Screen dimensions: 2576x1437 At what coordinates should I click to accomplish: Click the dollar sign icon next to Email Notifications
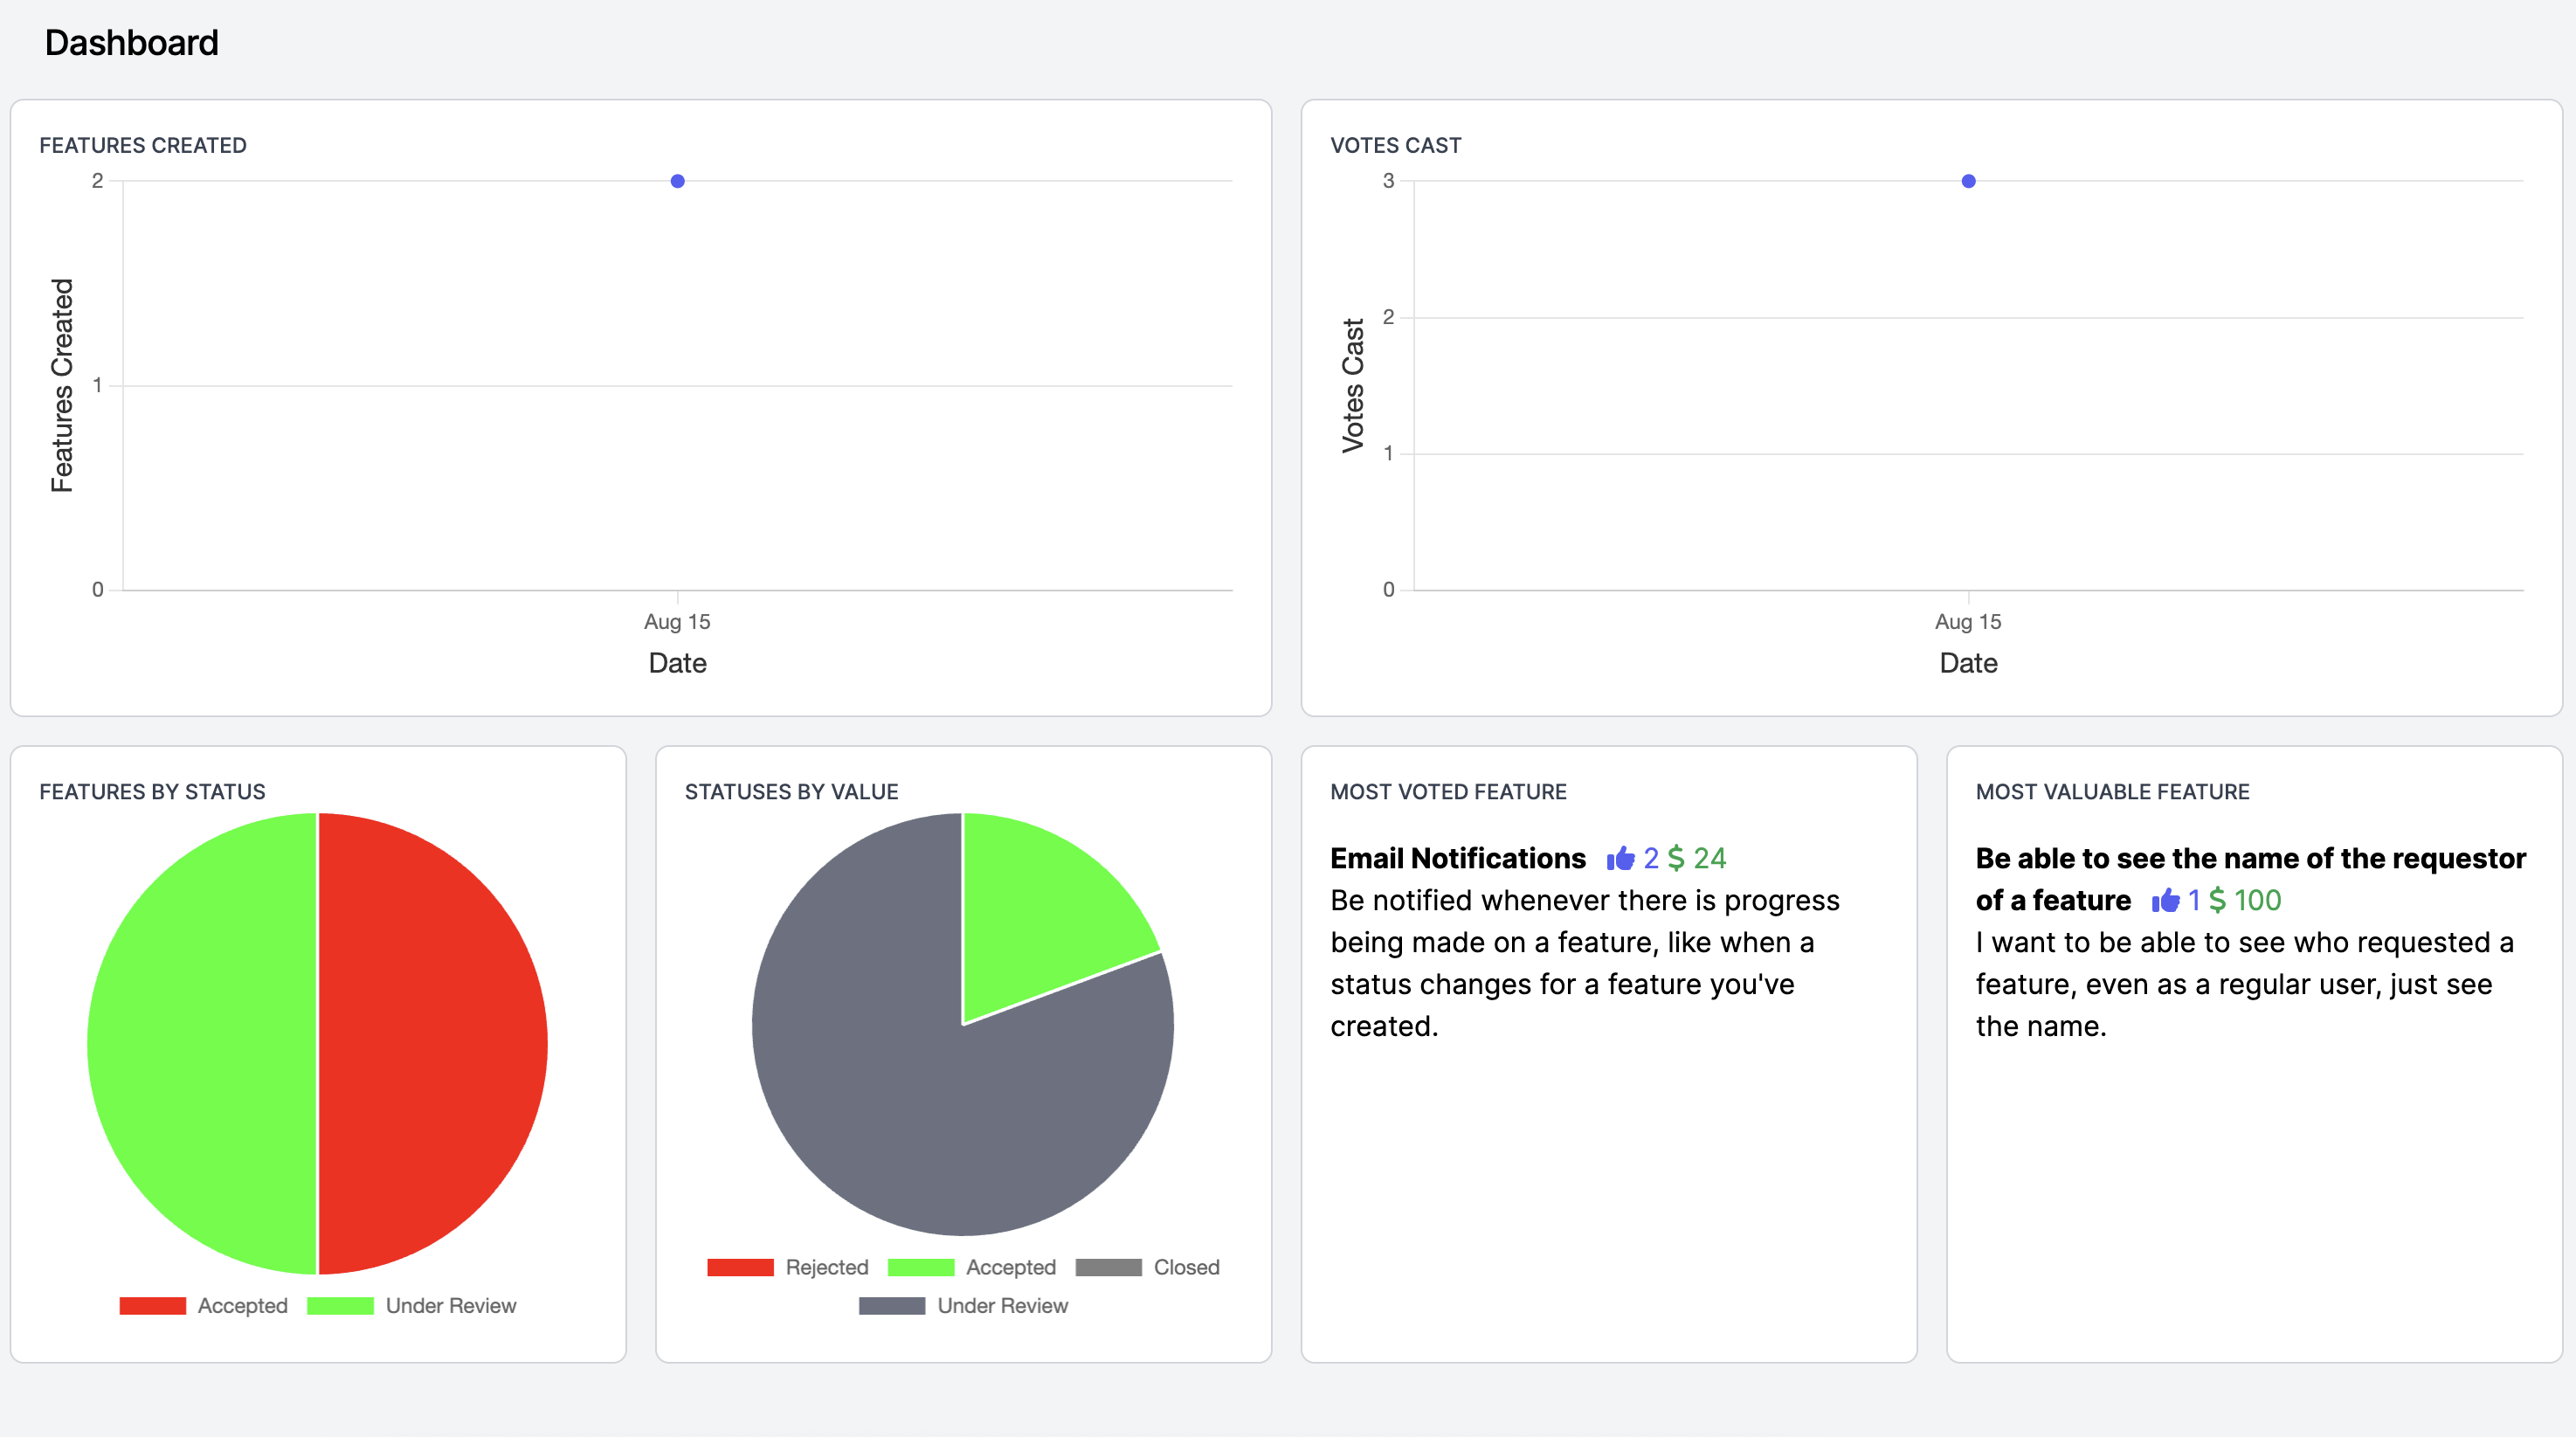[1677, 858]
